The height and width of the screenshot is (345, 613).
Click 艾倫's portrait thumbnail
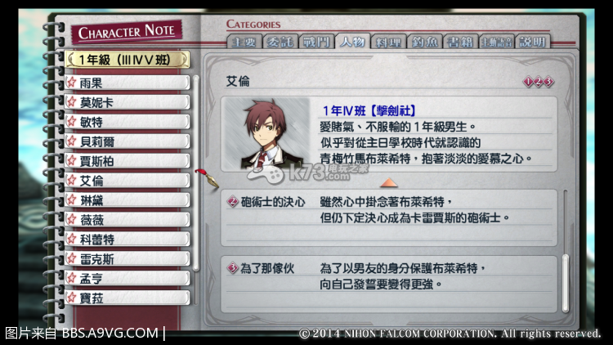(x=267, y=134)
